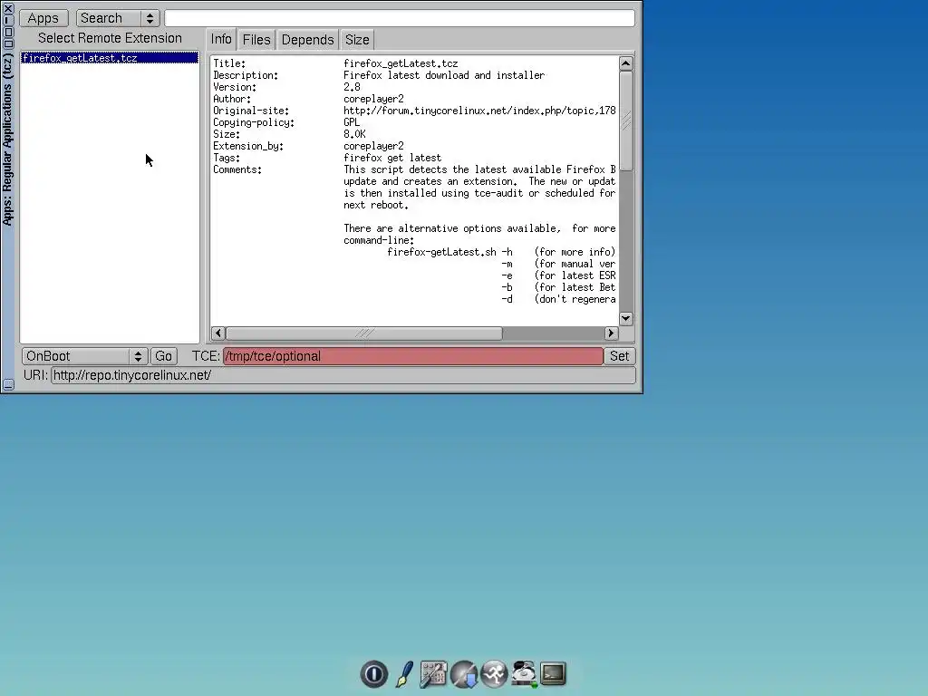Click the tags value 'firefox get latest'

point(392,158)
